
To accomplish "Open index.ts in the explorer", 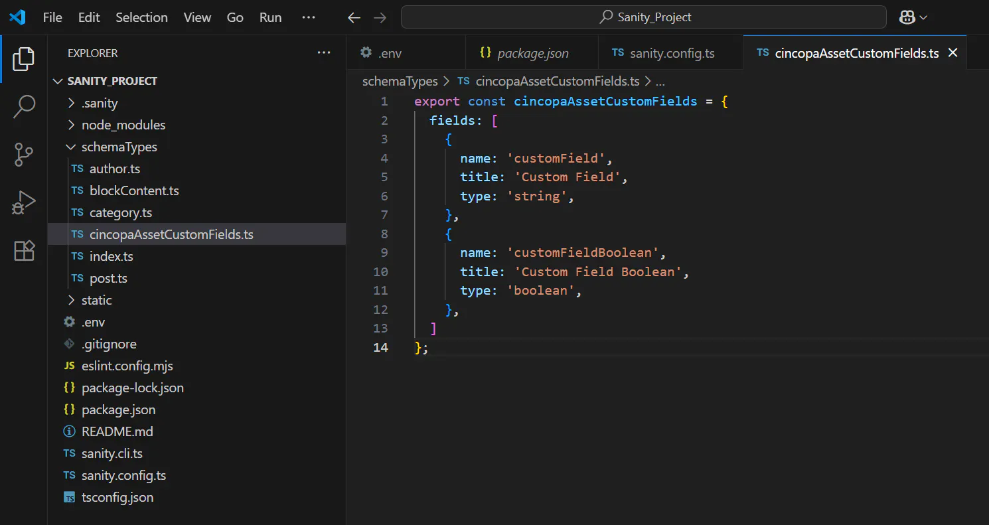I will [x=197, y=256].
